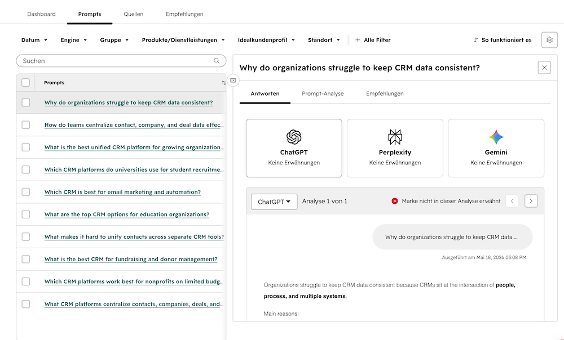Switch to the Dashboard tab
The width and height of the screenshot is (564, 340).
coord(41,14)
